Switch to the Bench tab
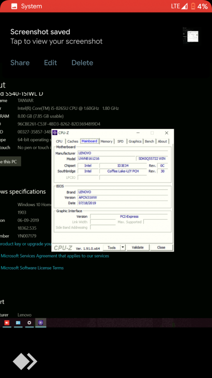This screenshot has height=378, width=212. click(x=149, y=141)
